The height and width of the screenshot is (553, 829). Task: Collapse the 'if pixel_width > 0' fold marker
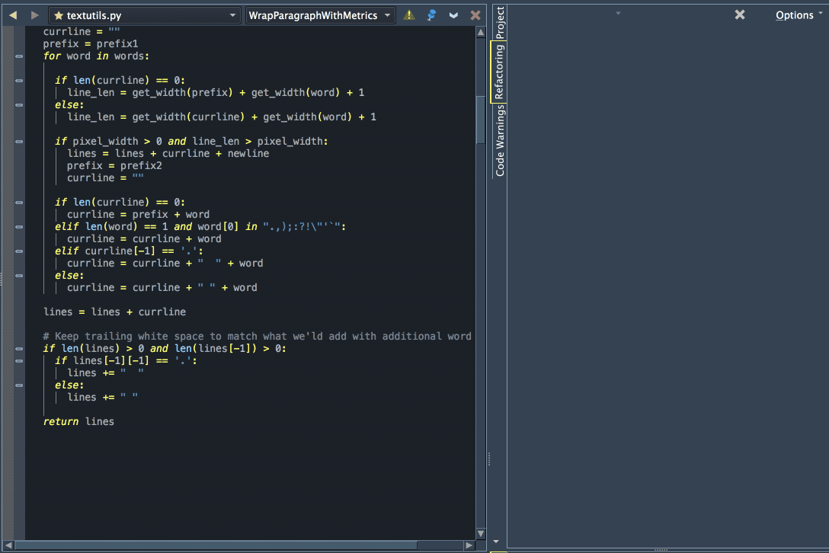[x=19, y=142]
